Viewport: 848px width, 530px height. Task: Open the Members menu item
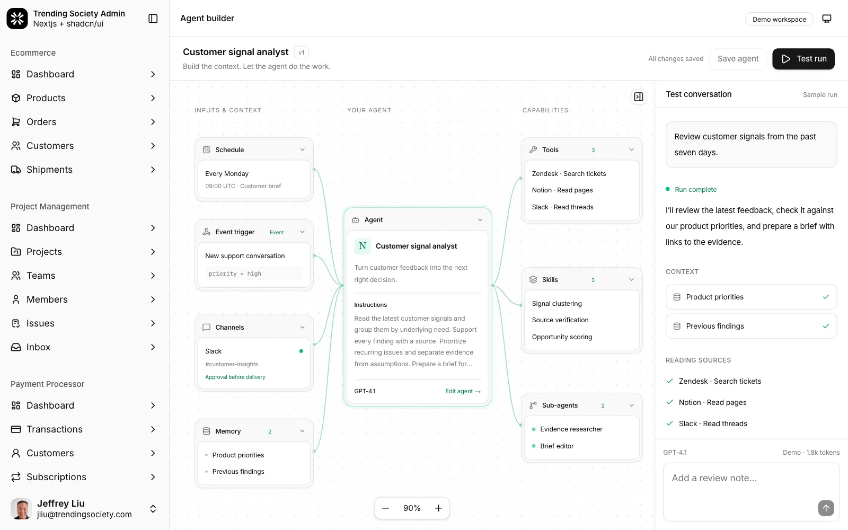(85, 299)
